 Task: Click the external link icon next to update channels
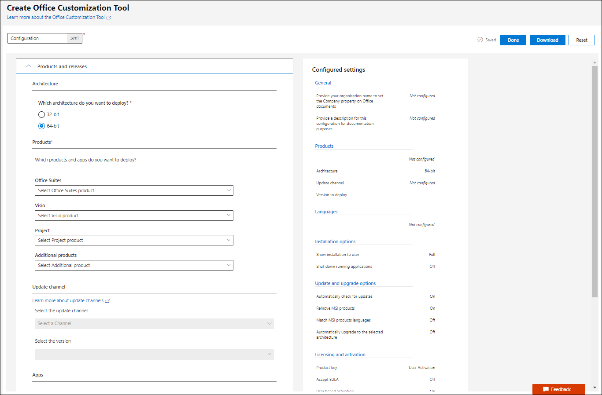click(107, 301)
